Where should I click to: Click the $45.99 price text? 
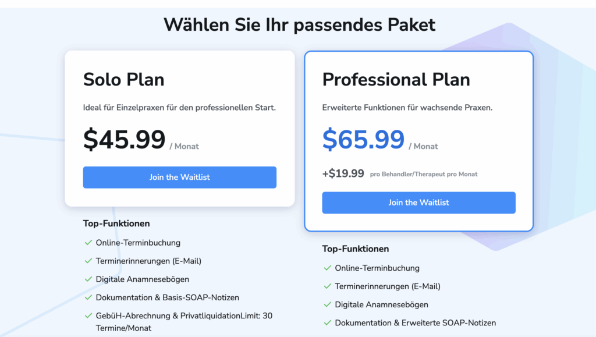pyautogui.click(x=125, y=140)
